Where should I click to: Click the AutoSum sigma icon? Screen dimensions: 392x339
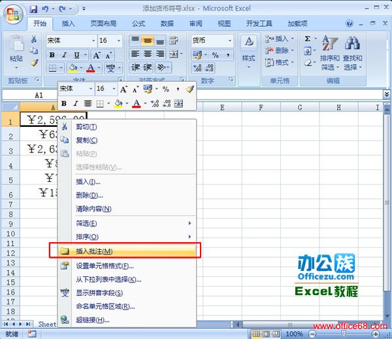(308, 39)
